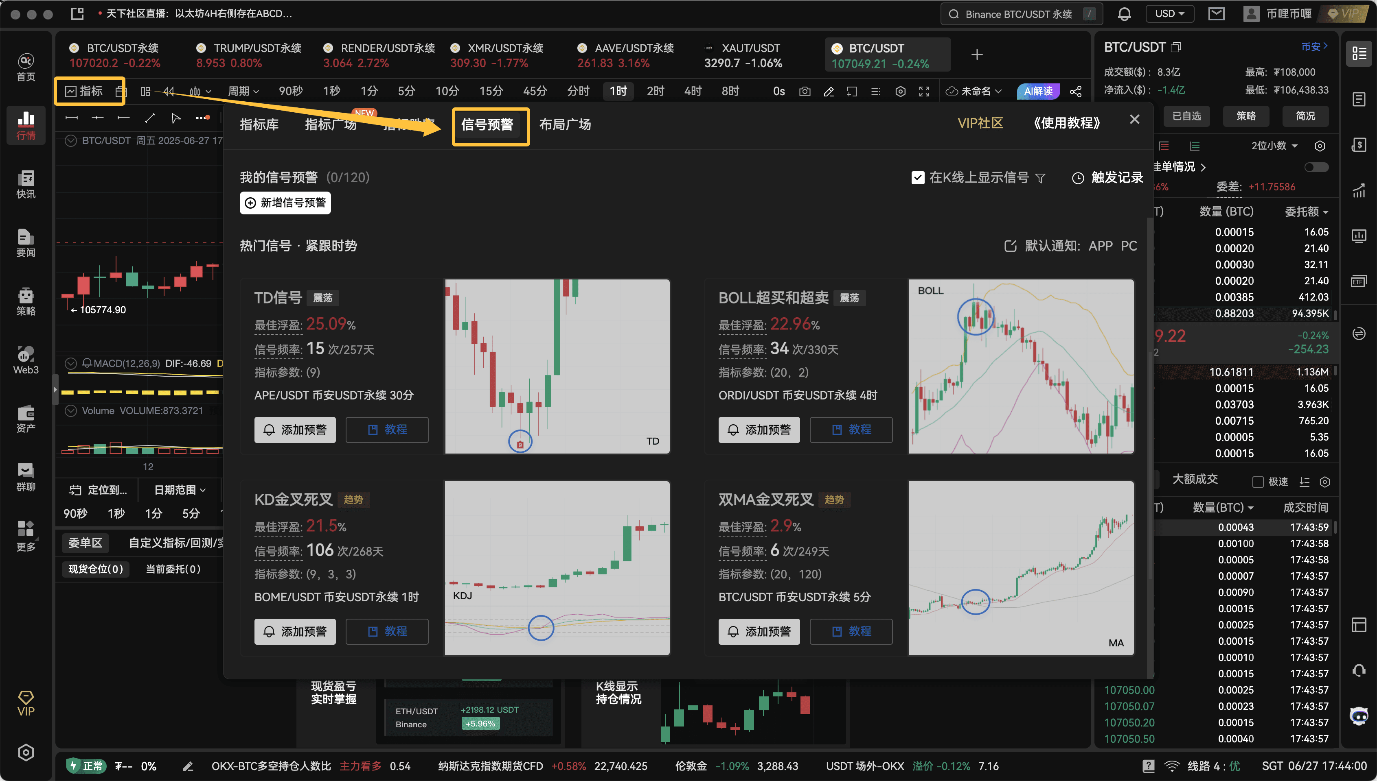1377x781 pixels.
Task: Select the 4时 timeframe tab
Action: tap(693, 91)
